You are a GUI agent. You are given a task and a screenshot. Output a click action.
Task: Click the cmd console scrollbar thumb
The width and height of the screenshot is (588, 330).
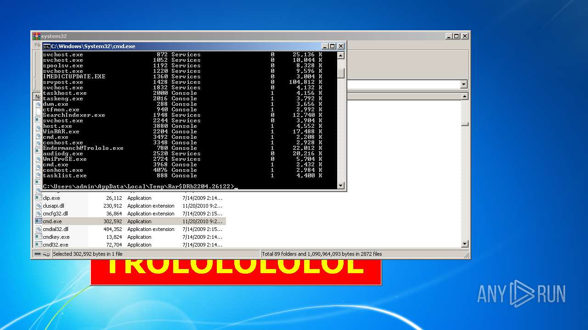(341, 73)
